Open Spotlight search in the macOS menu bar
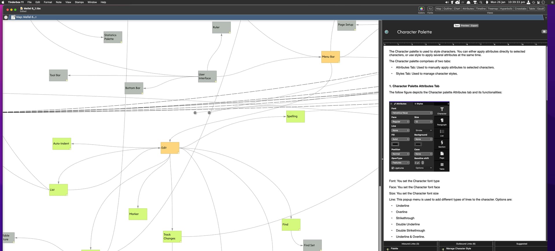The width and height of the screenshot is (555, 251). pos(481,2)
